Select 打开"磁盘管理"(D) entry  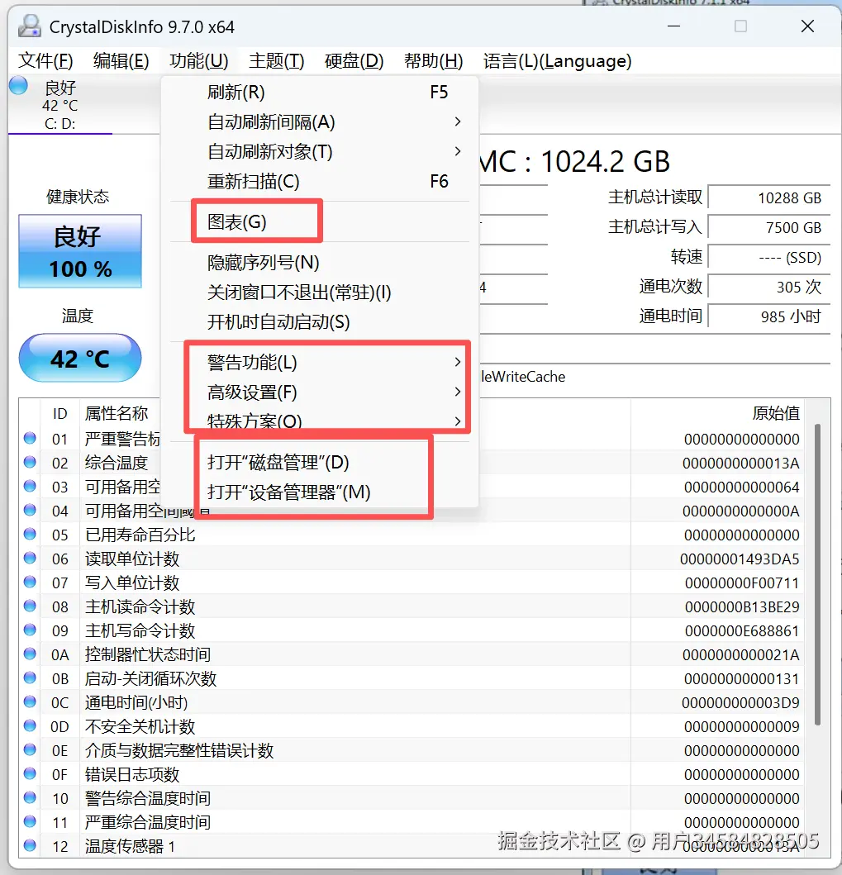[319, 462]
